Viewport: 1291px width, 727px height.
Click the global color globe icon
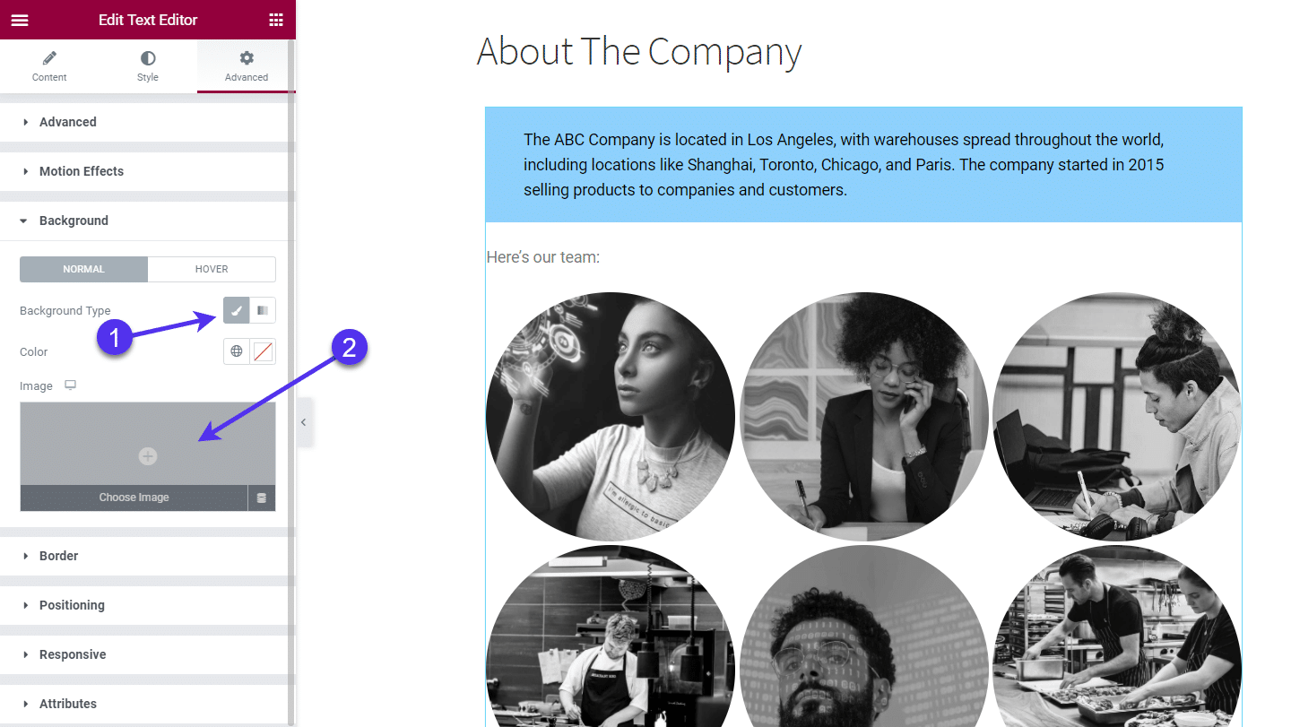point(237,351)
